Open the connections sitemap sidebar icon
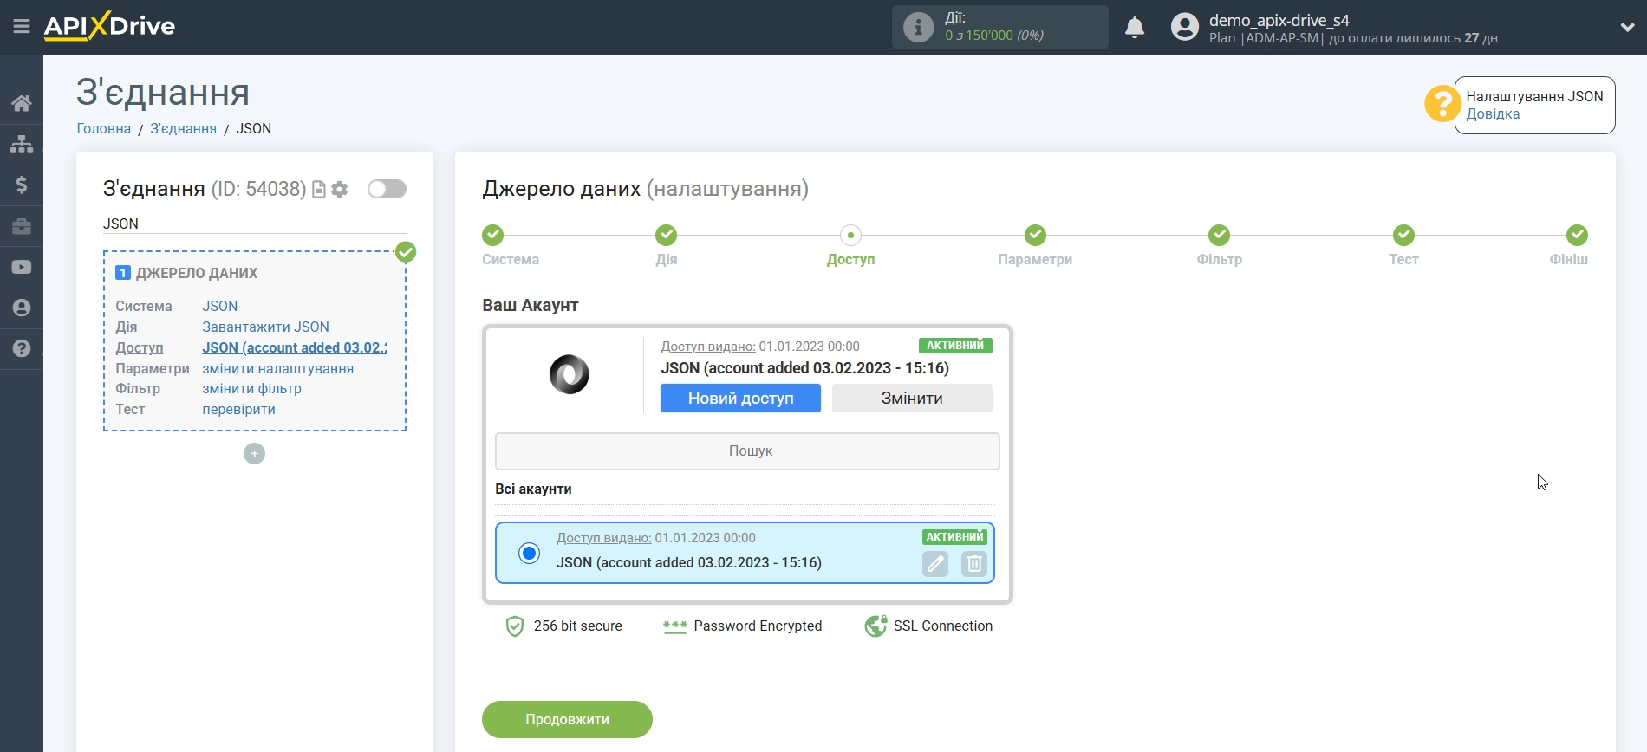 click(x=22, y=144)
